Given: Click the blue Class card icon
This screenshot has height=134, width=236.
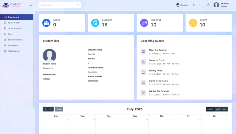Looking at the screenshot, I should (46, 23).
